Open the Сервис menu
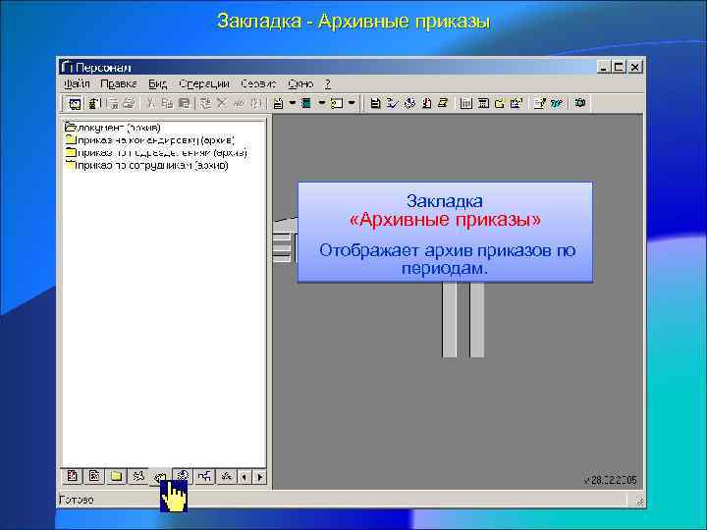The image size is (707, 530). click(x=258, y=84)
